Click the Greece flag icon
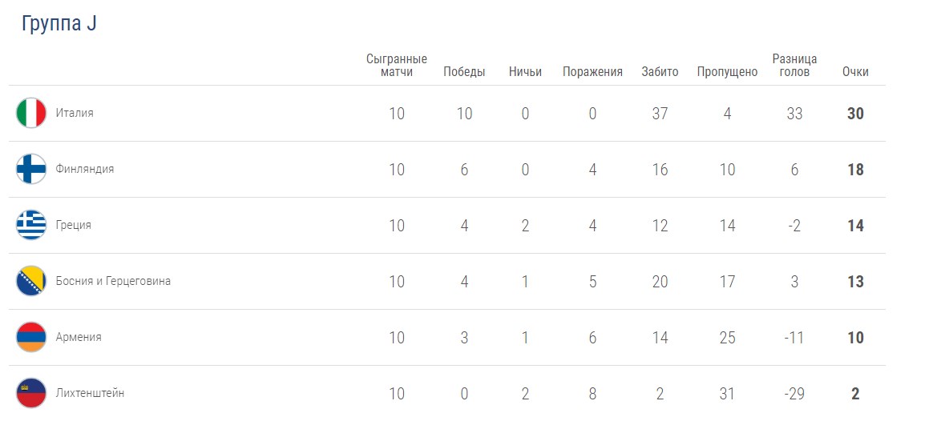937x421 pixels. click(31, 225)
